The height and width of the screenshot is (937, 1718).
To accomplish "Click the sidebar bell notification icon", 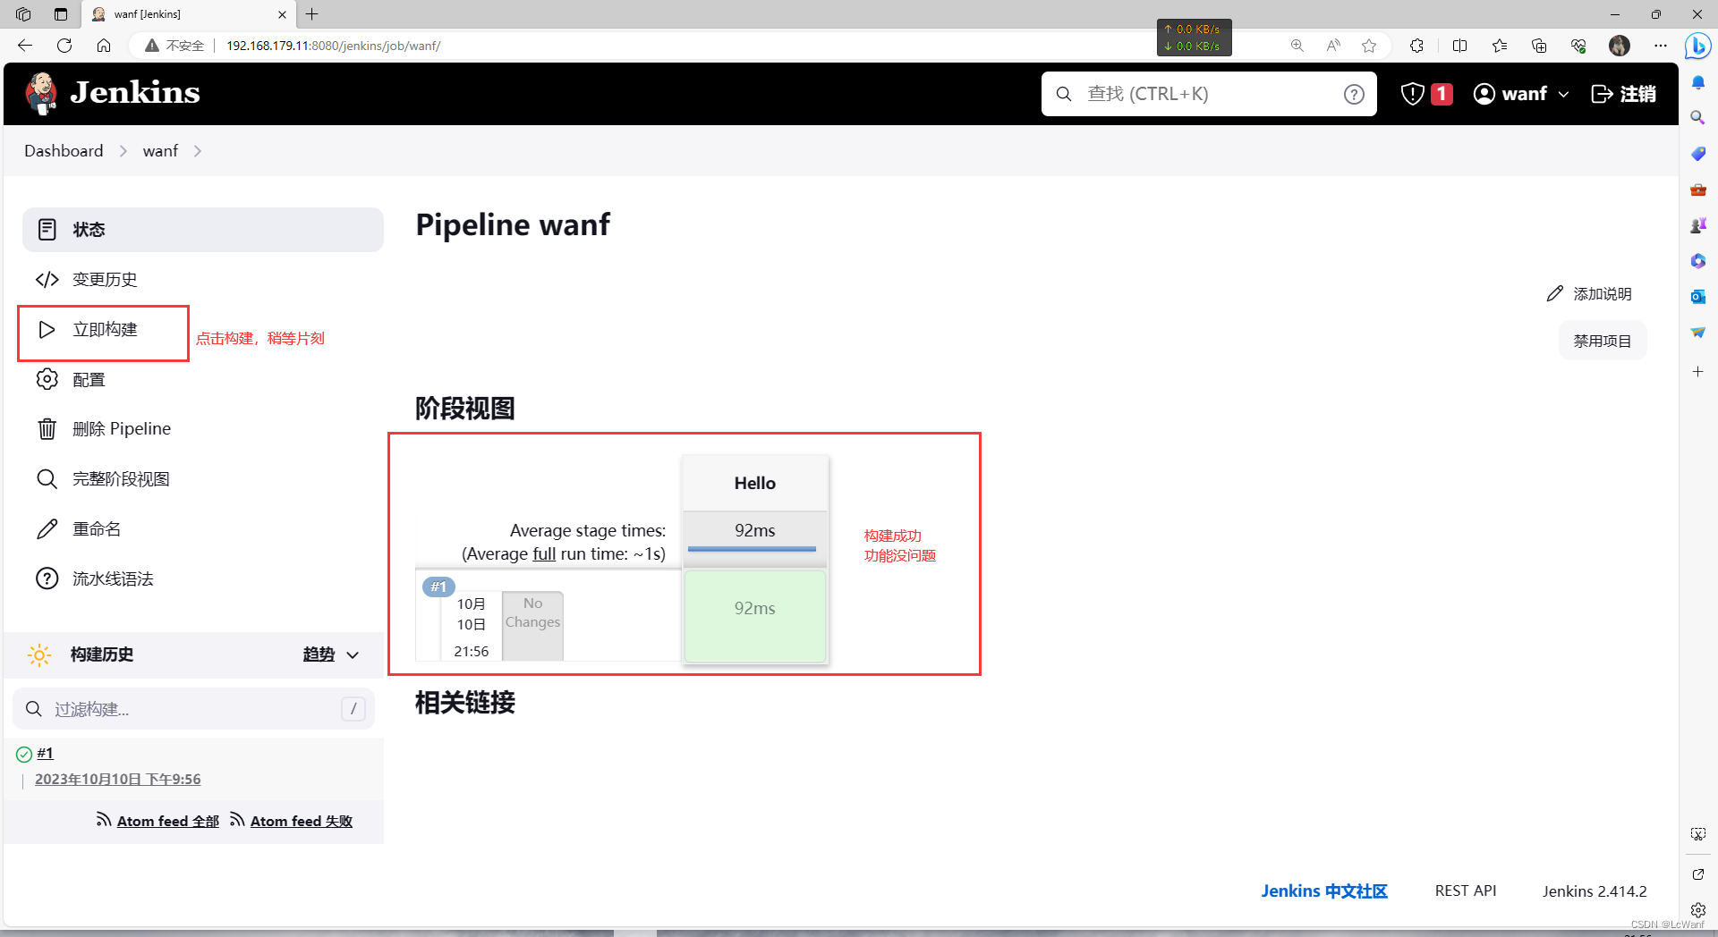I will coord(1697,82).
